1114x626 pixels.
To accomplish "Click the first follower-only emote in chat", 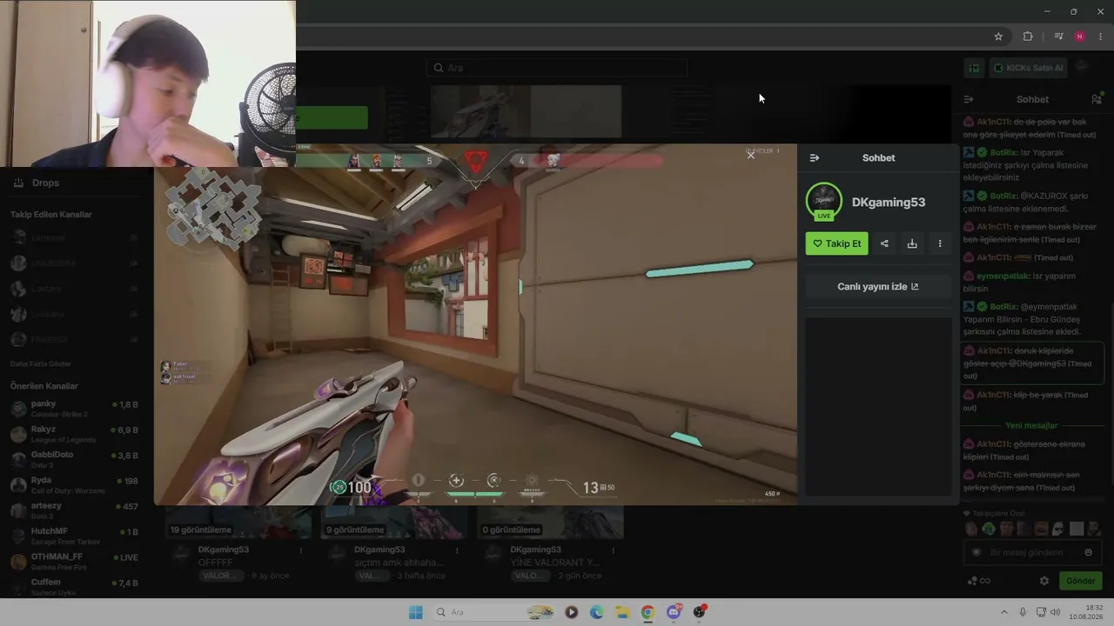I will click(x=971, y=529).
